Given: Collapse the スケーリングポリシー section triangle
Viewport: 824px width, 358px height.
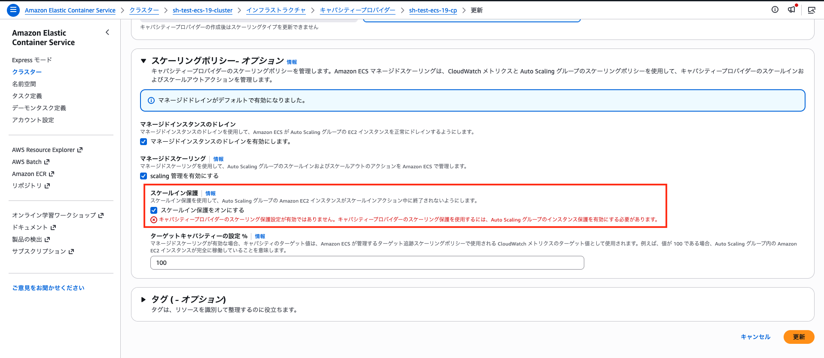Looking at the screenshot, I should tap(143, 61).
